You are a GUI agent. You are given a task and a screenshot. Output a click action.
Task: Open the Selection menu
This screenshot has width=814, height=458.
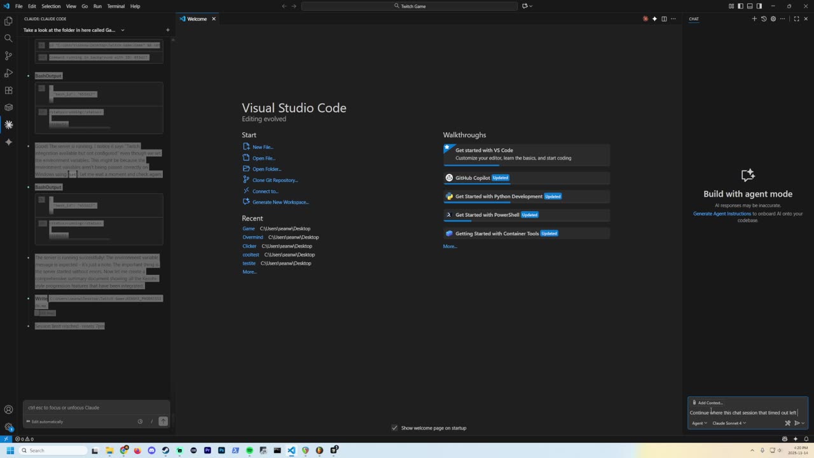51,6
